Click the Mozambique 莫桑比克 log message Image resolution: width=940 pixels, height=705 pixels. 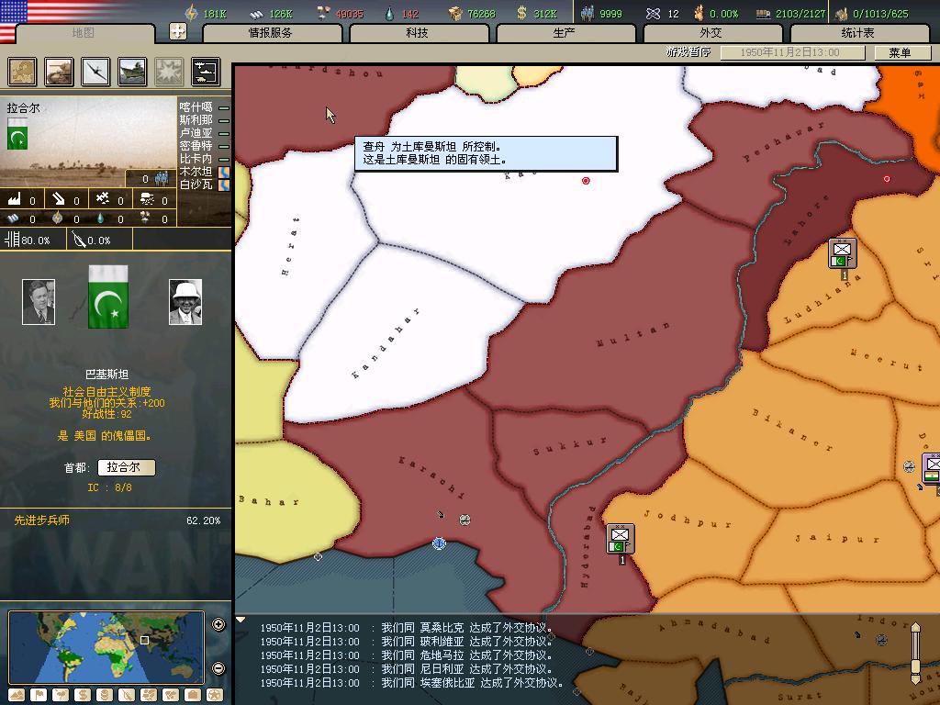point(406,628)
